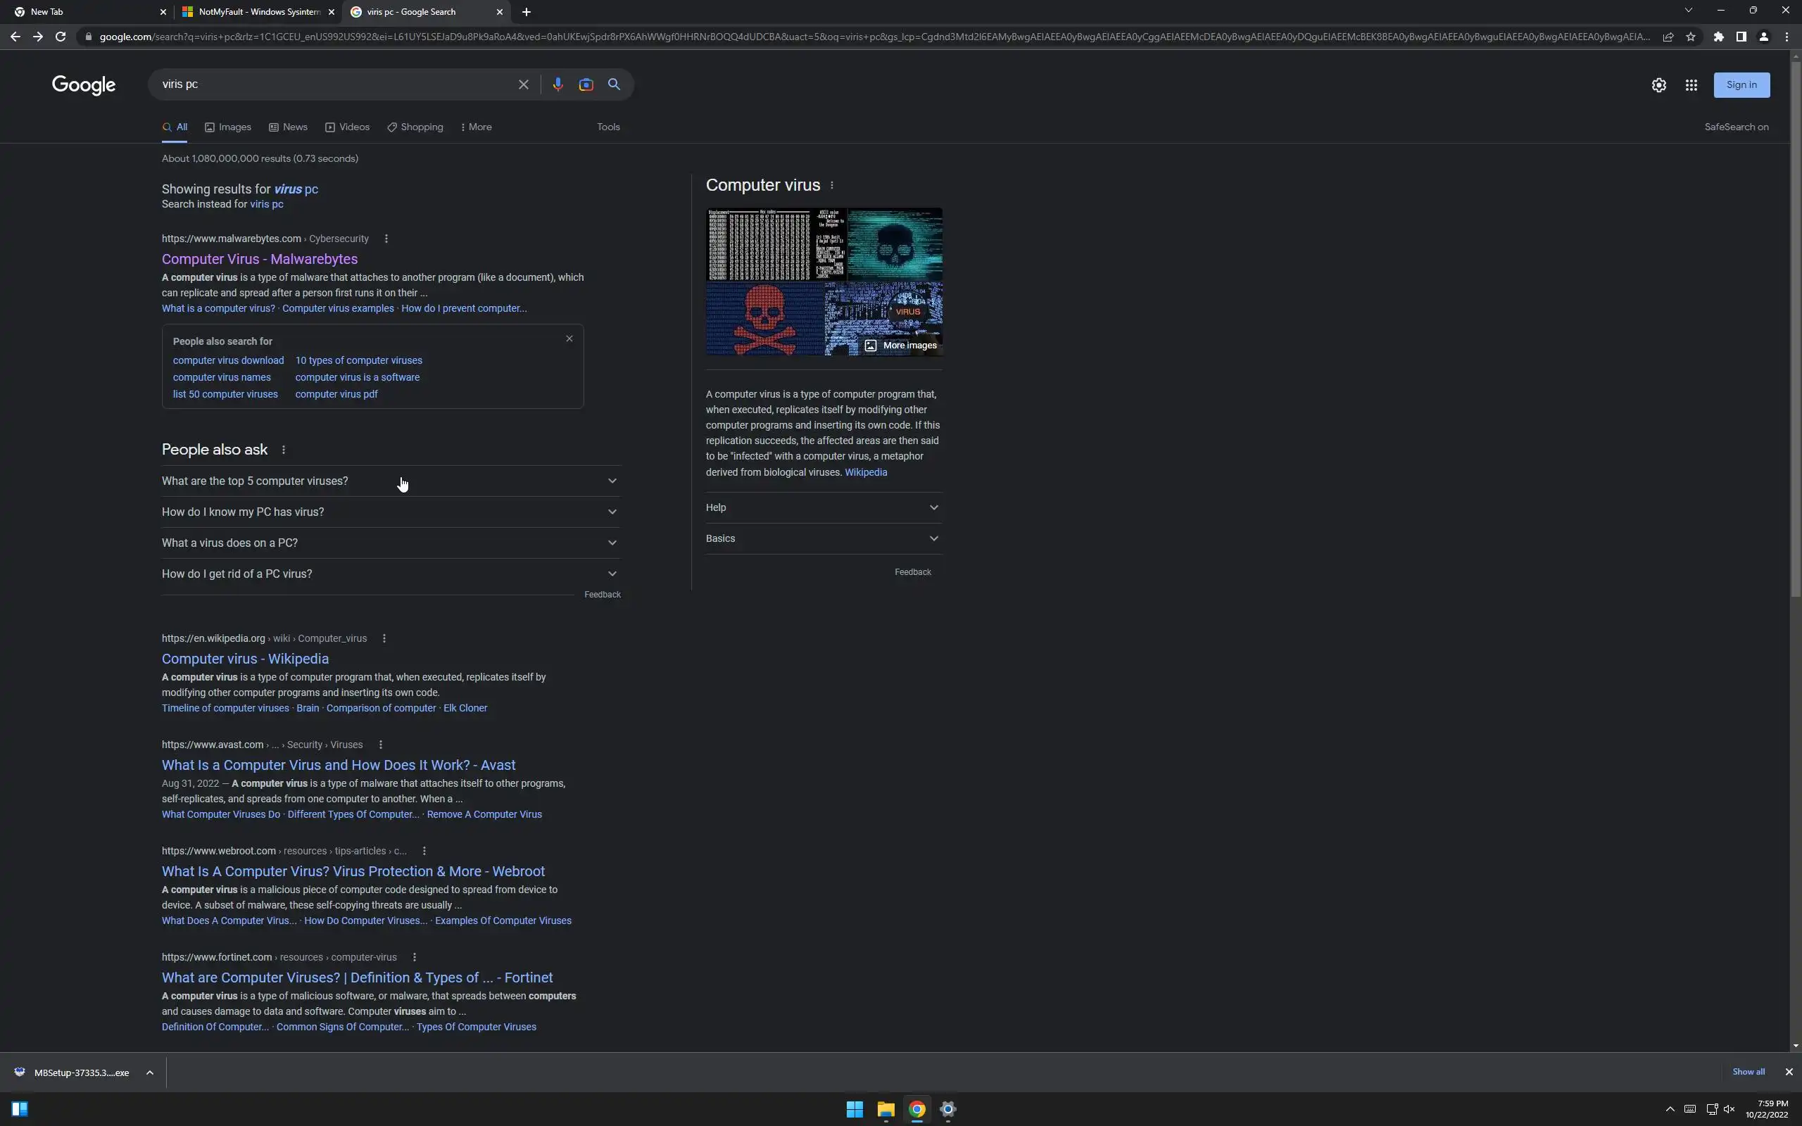Viewport: 1802px width, 1126px height.
Task: Open Chrome extensions puzzle icon
Action: pos(1719,37)
